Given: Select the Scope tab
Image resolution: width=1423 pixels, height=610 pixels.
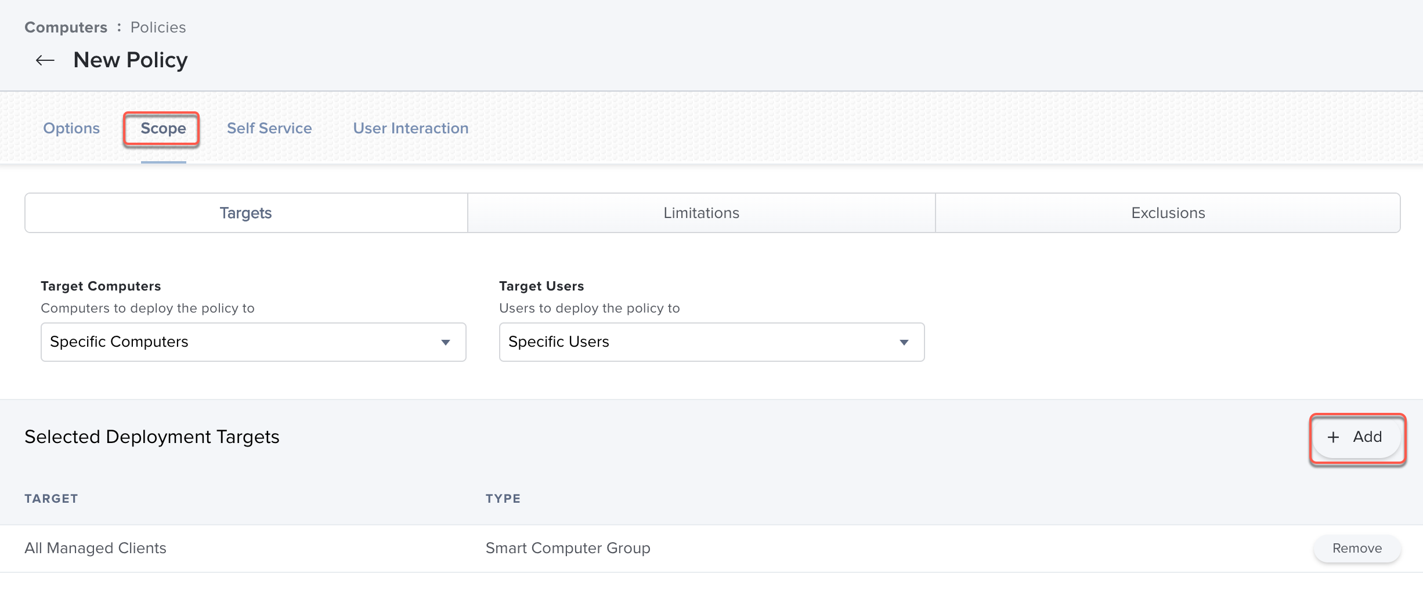Looking at the screenshot, I should point(163,128).
